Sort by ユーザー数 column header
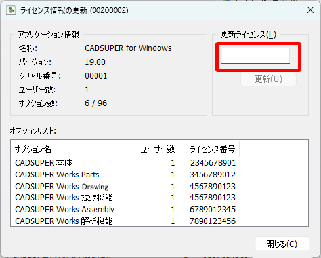Screen dimensions: 321x258 [158, 149]
